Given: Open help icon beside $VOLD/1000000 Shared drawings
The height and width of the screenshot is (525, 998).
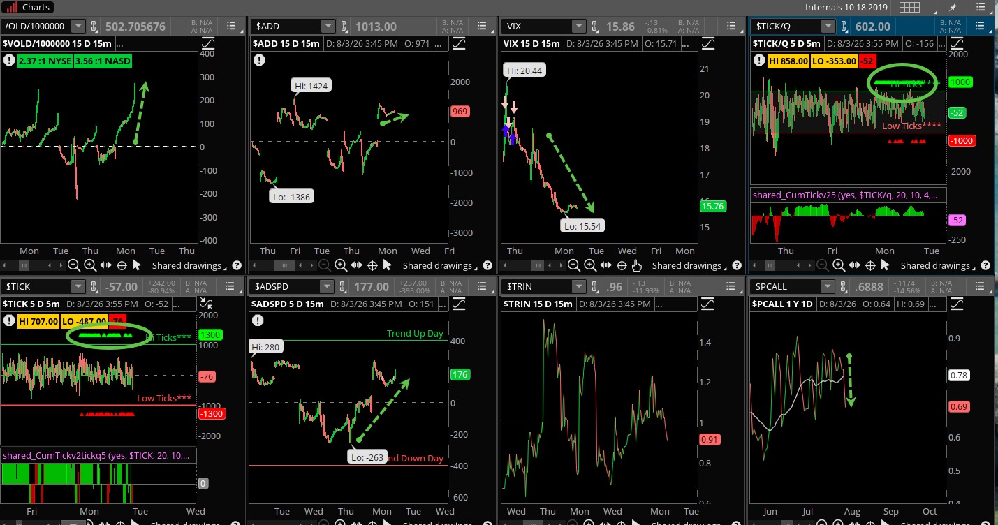Looking at the screenshot, I should click(237, 265).
